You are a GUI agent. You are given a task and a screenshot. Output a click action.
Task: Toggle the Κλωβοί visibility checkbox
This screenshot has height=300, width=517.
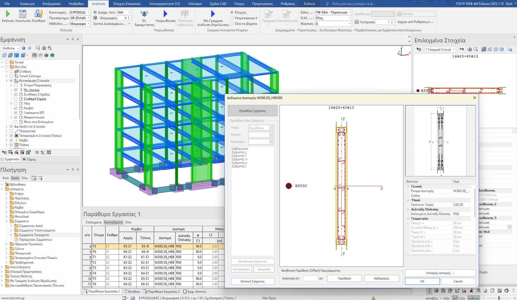[x=16, y=108]
